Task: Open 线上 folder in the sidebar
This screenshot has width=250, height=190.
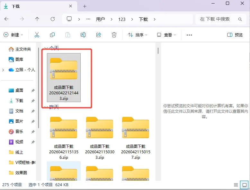Action: pos(16,152)
